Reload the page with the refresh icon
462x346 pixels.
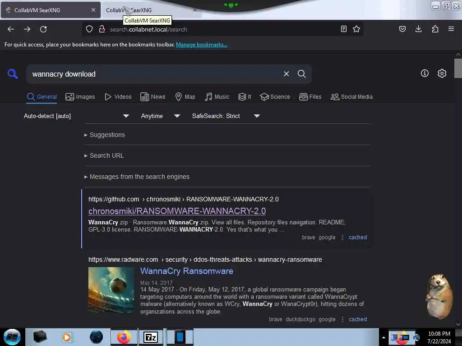pos(43,29)
